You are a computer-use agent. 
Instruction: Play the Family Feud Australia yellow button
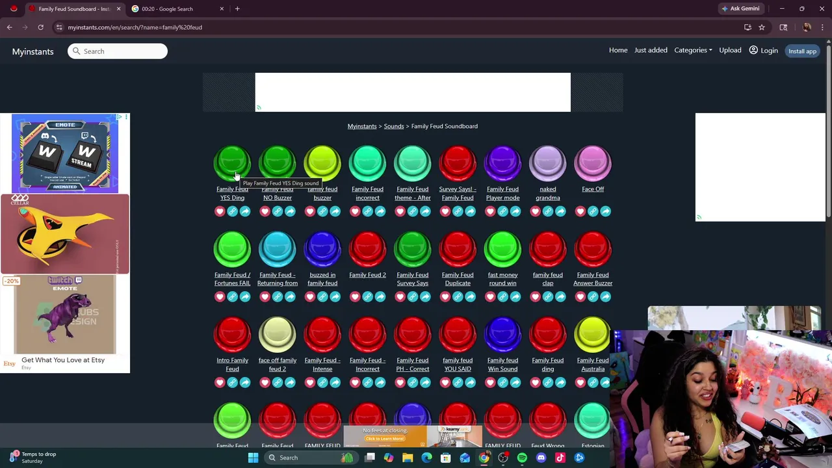tap(593, 334)
